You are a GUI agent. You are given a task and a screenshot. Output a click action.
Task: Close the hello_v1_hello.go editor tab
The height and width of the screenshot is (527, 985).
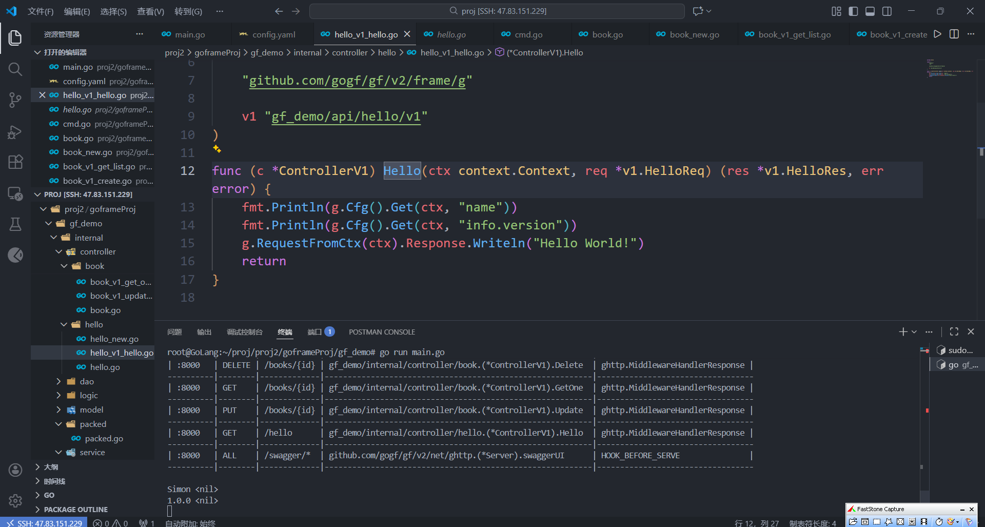click(407, 34)
